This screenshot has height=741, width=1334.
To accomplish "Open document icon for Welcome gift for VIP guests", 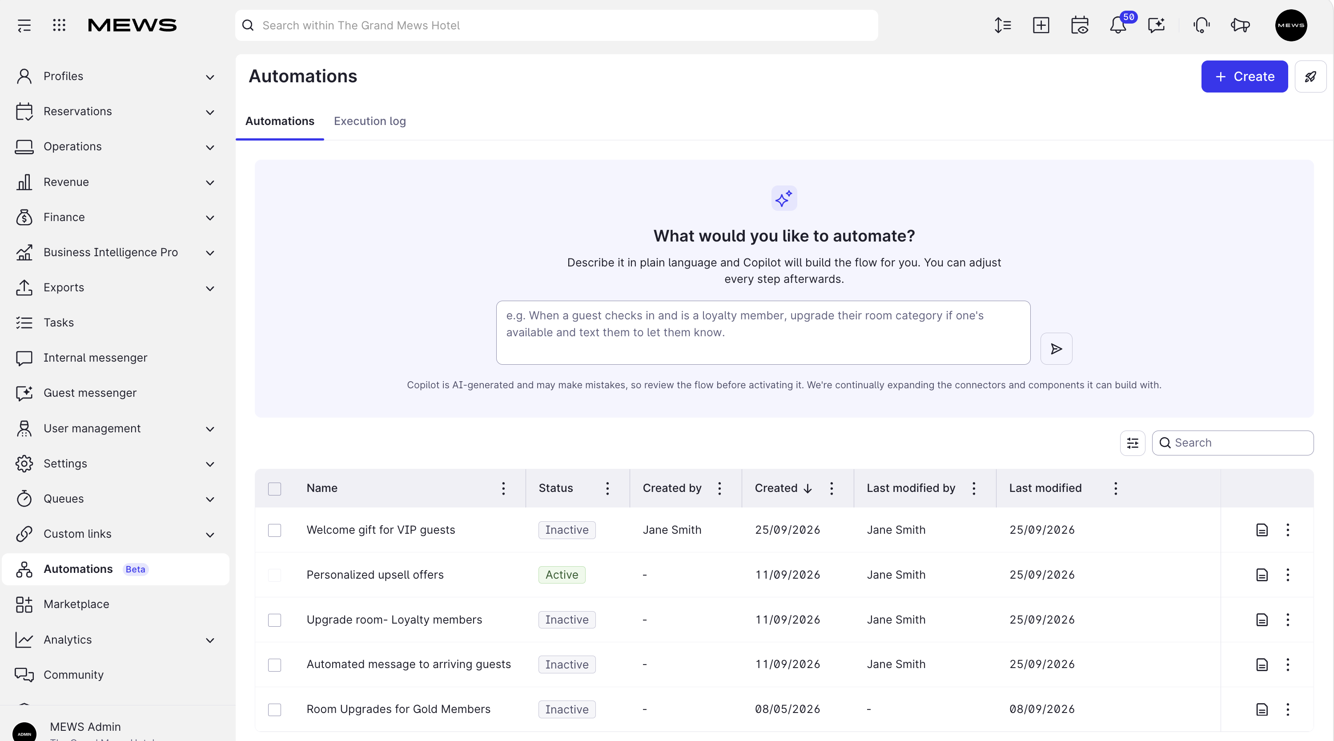I will [x=1262, y=530].
